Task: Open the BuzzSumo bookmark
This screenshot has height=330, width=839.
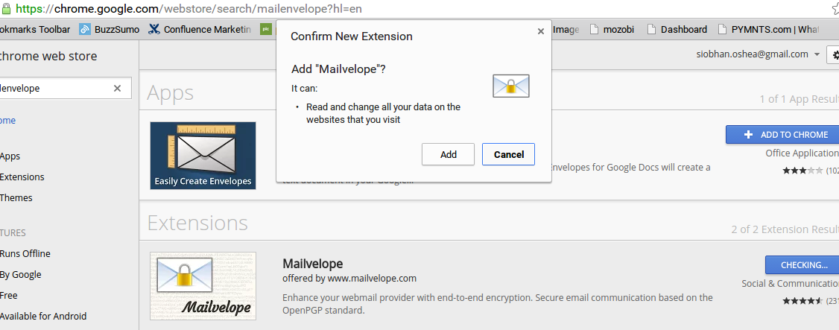Action: [x=109, y=29]
